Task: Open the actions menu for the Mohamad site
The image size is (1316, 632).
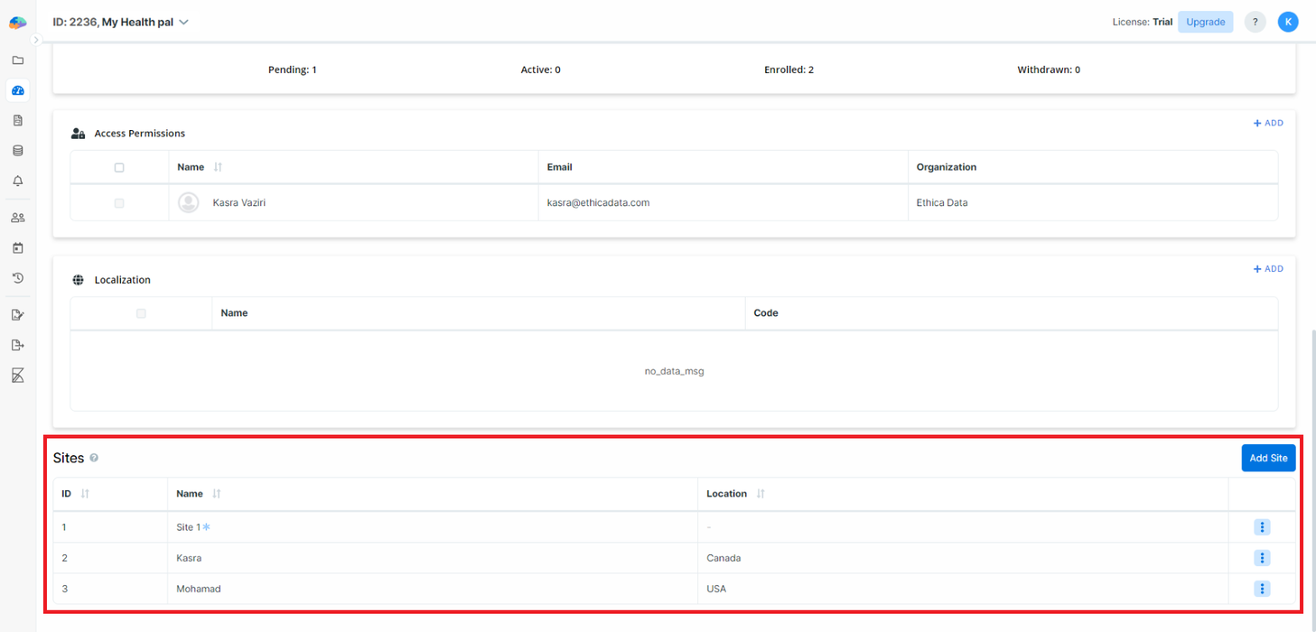Action: click(x=1262, y=588)
